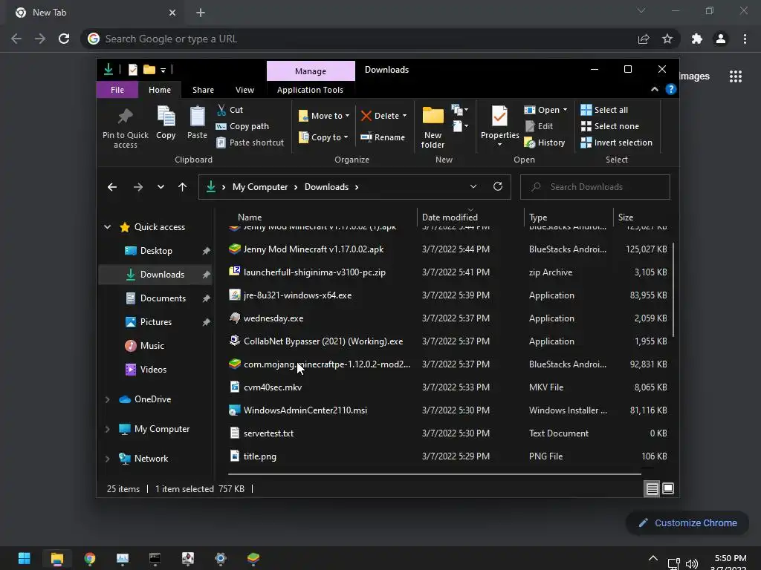
Task: Select wednesday.exe file
Action: click(x=273, y=318)
